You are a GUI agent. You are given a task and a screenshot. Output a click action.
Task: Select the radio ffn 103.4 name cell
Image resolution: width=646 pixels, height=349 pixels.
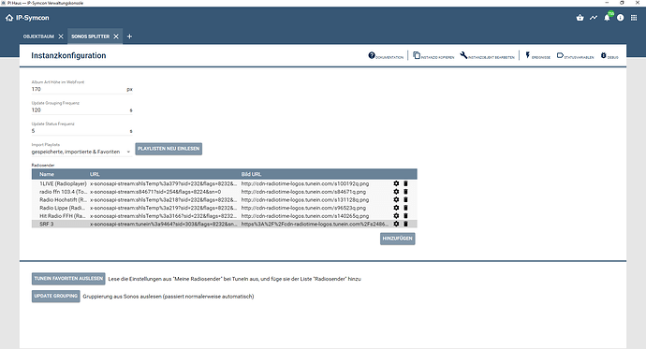point(63,192)
